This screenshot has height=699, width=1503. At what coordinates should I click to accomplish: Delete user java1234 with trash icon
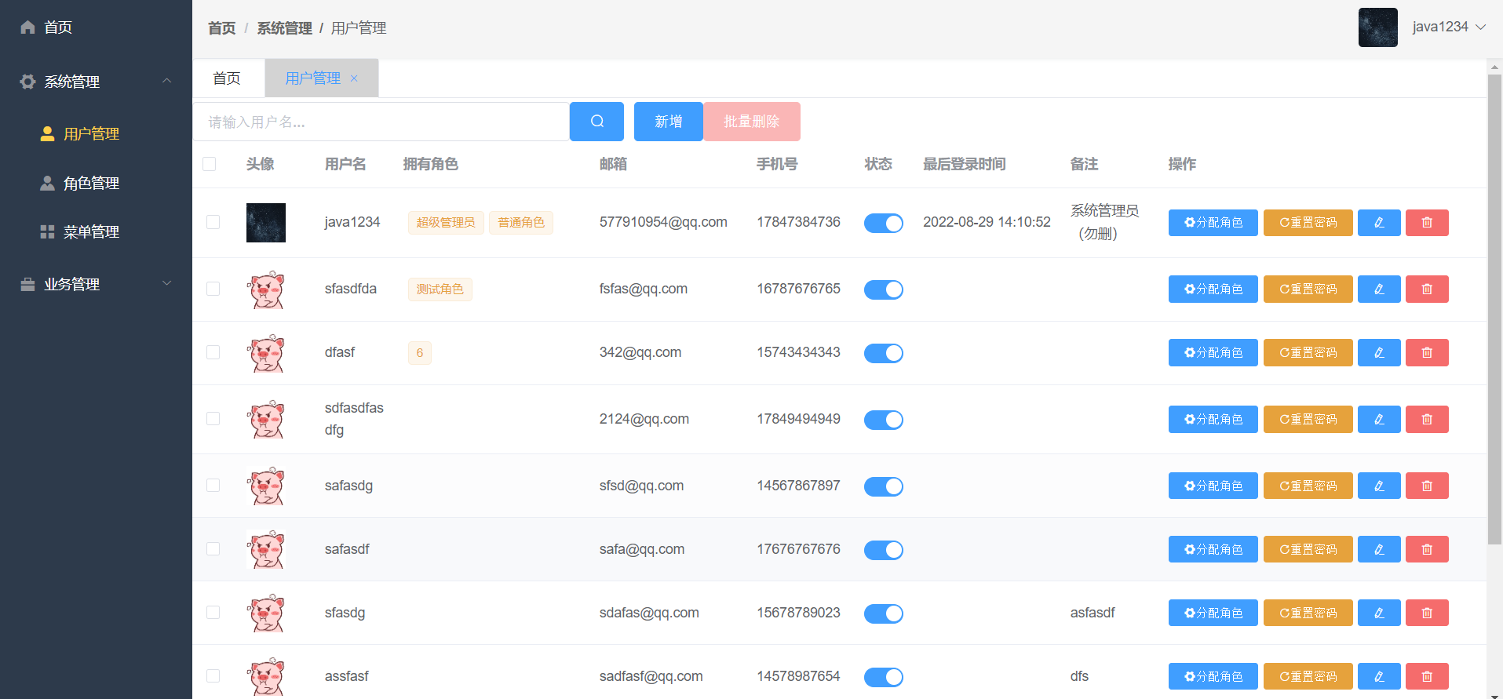1427,223
